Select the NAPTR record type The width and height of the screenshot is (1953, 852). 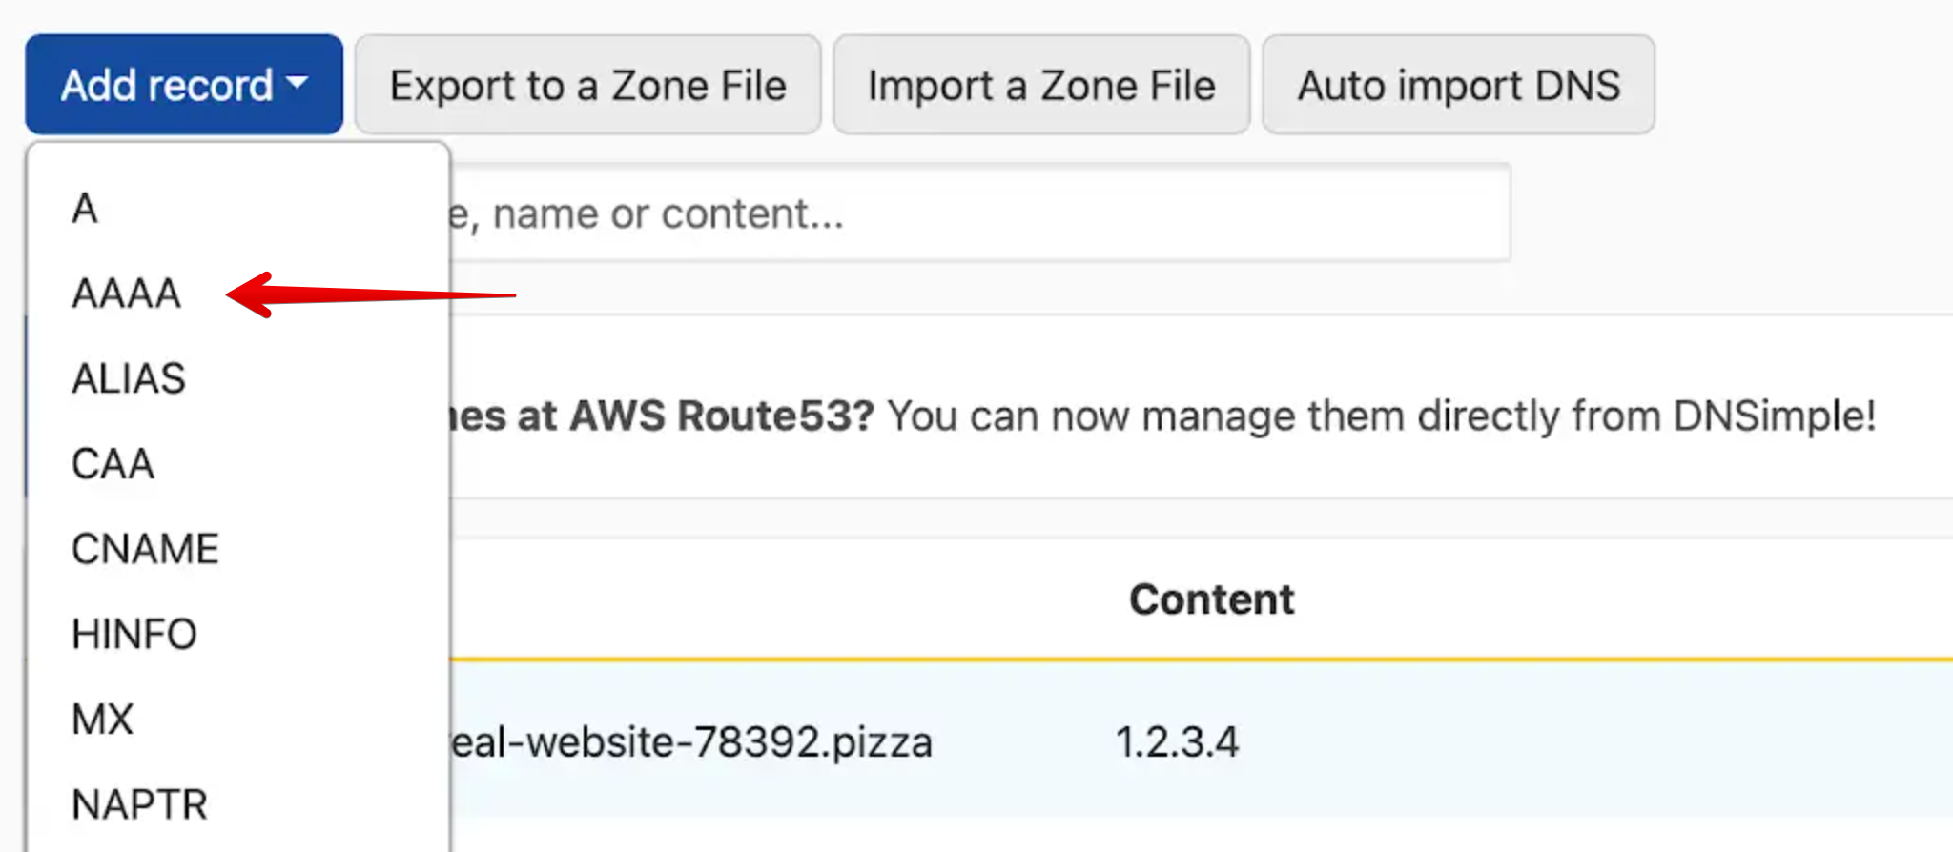point(138,803)
